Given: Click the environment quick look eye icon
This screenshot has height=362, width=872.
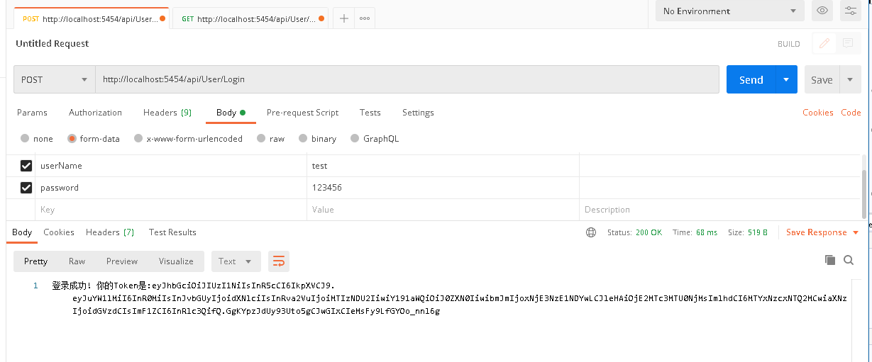Looking at the screenshot, I should click(x=822, y=11).
